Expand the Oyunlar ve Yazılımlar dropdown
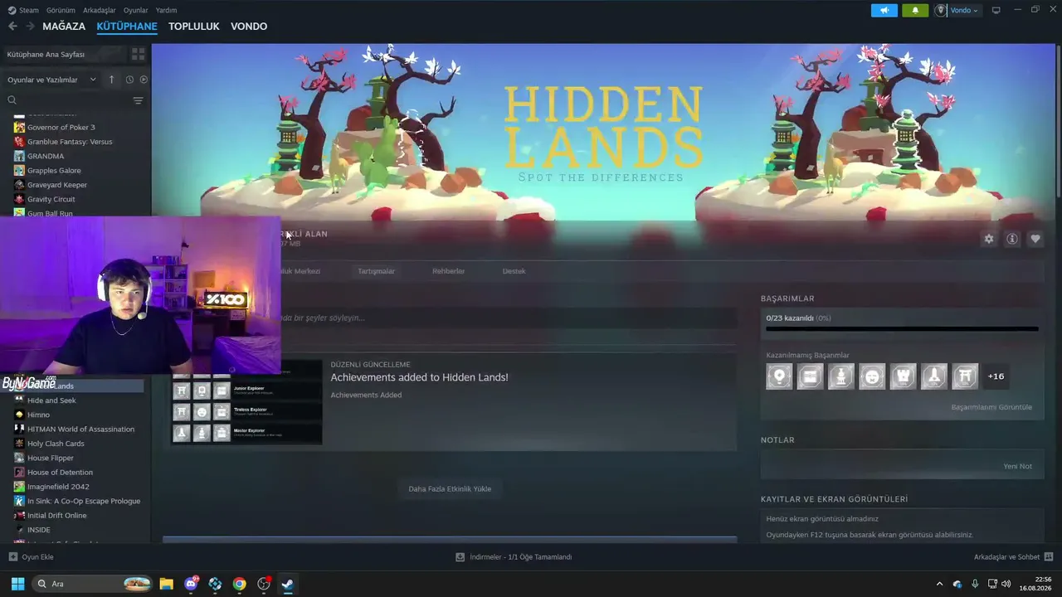The image size is (1062, 597). click(53, 80)
